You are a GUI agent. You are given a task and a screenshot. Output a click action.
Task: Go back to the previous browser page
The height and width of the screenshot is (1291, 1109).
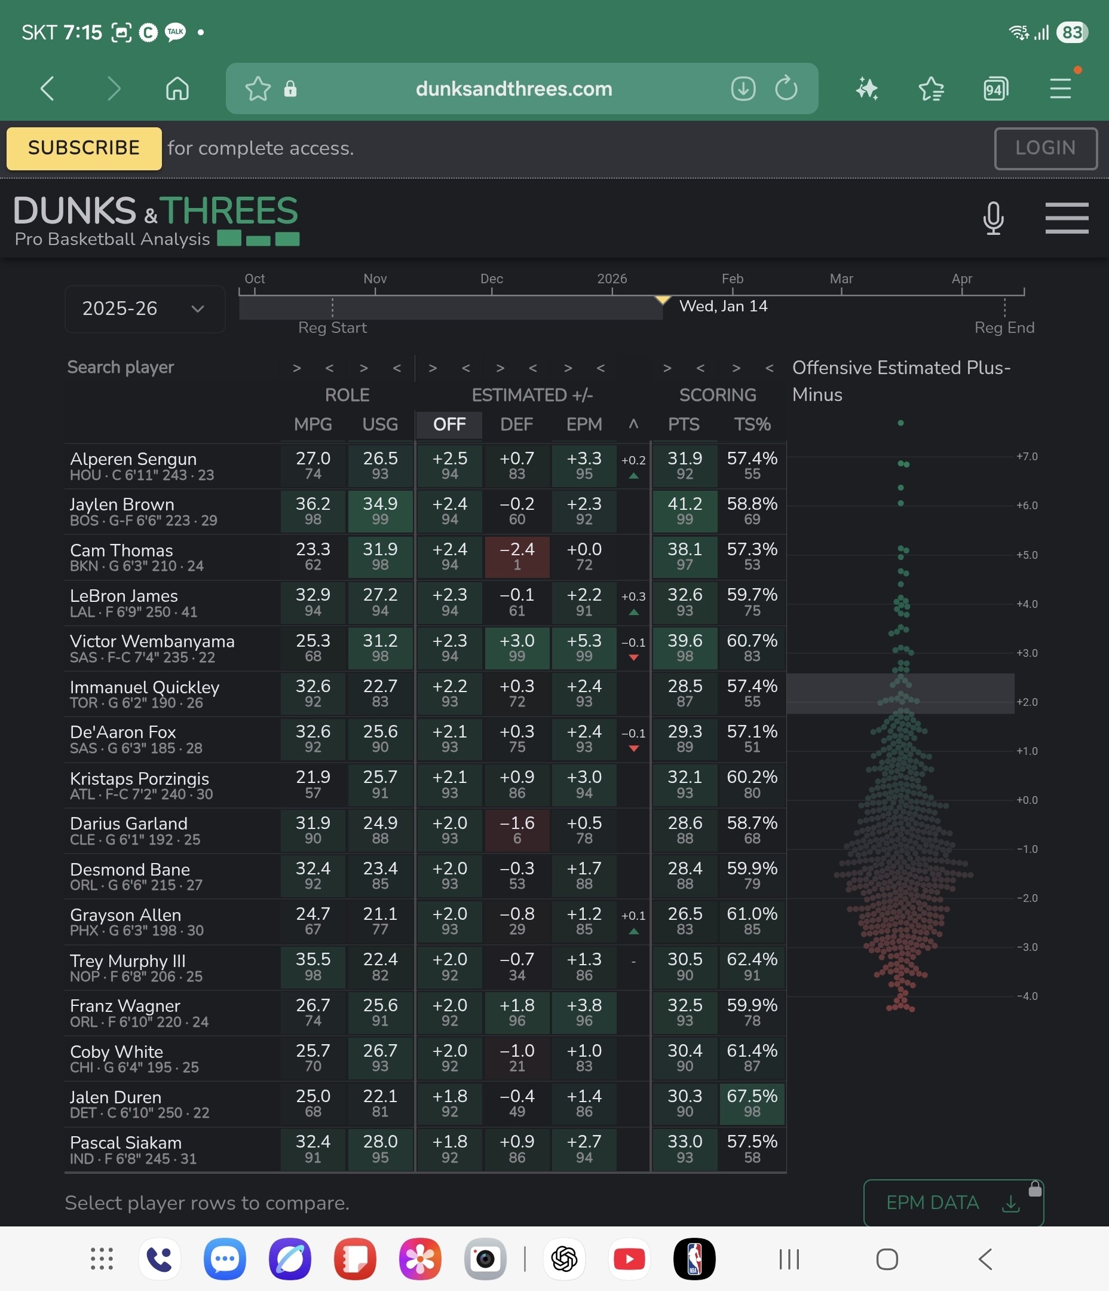click(47, 88)
